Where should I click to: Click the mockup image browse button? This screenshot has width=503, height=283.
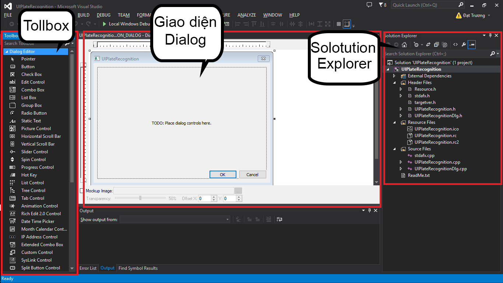(x=238, y=191)
